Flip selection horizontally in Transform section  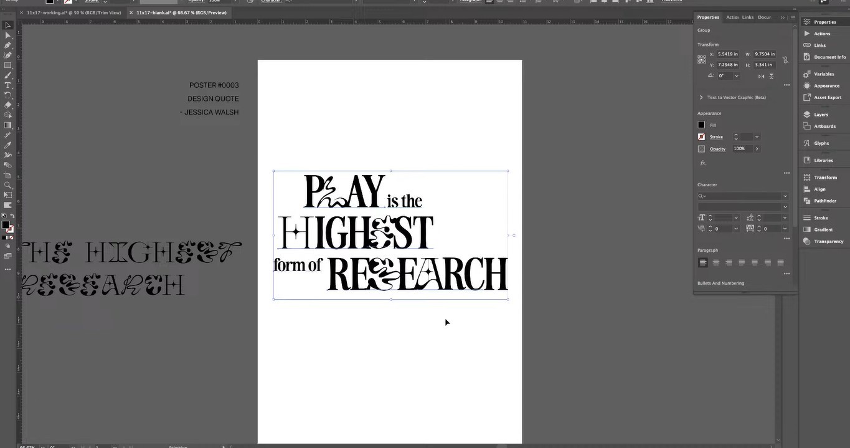click(x=761, y=76)
